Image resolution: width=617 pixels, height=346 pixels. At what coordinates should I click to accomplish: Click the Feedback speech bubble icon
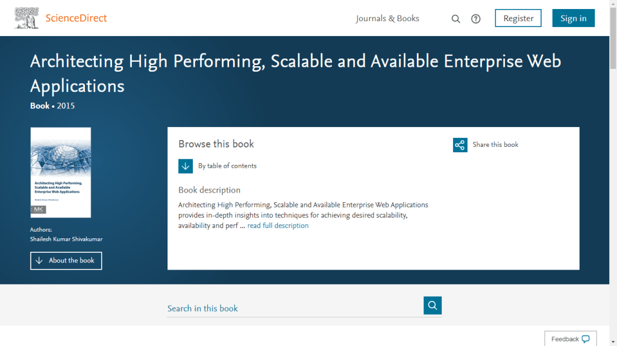tap(586, 339)
